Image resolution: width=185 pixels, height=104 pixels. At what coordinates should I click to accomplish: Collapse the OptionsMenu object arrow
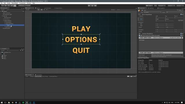pos(3,21)
